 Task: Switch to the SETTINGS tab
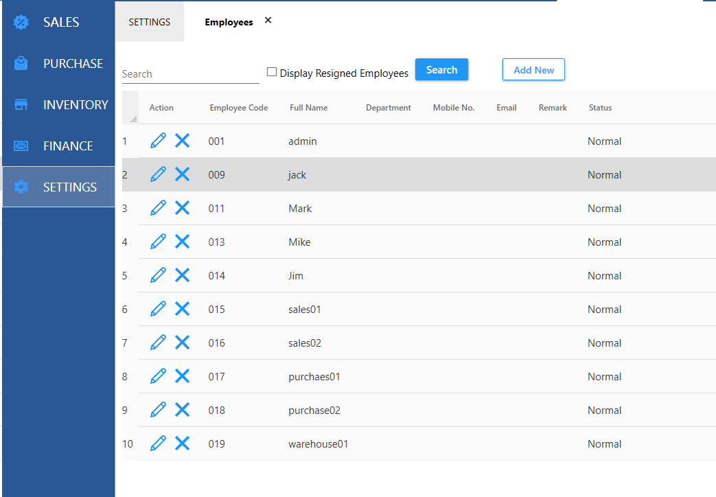150,22
